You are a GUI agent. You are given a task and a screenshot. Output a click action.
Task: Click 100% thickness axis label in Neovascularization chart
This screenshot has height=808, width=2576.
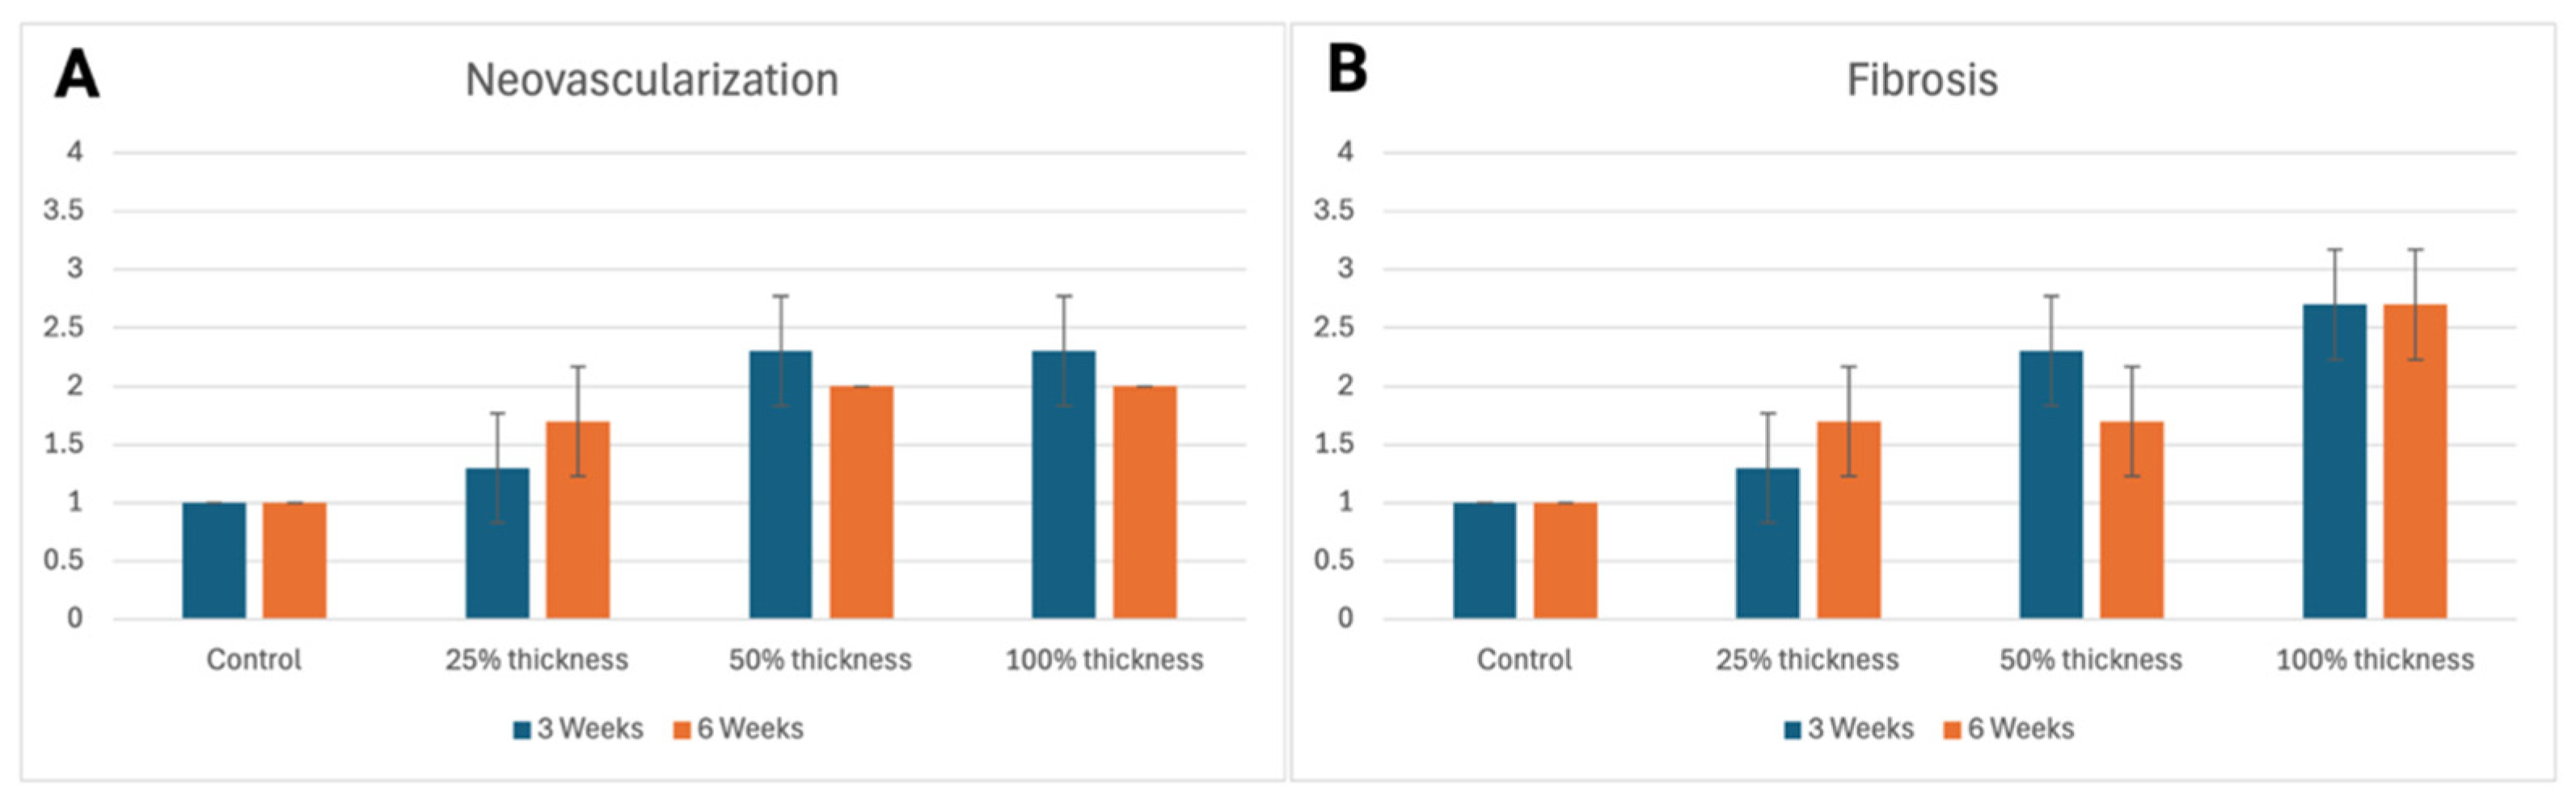coord(1104,660)
